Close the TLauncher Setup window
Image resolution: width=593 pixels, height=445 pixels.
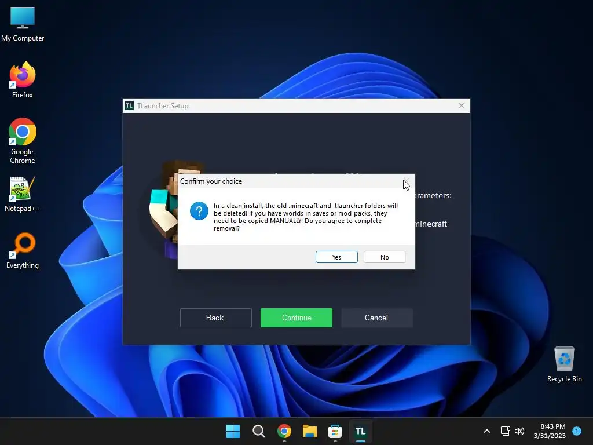[x=462, y=105]
